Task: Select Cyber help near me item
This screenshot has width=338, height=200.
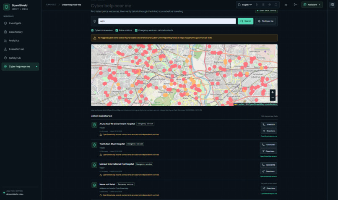Action: click(20, 66)
